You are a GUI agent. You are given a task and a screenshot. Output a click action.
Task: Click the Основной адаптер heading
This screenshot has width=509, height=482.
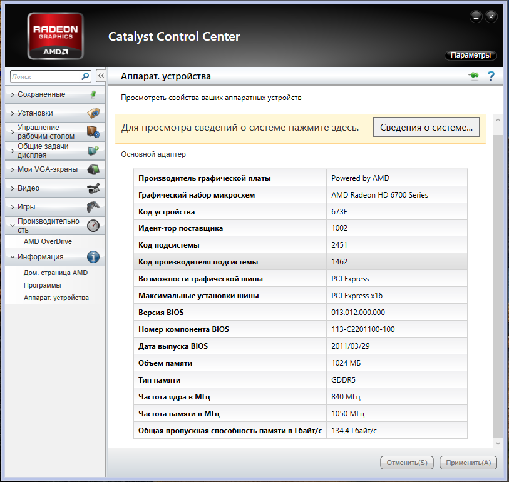coord(153,154)
